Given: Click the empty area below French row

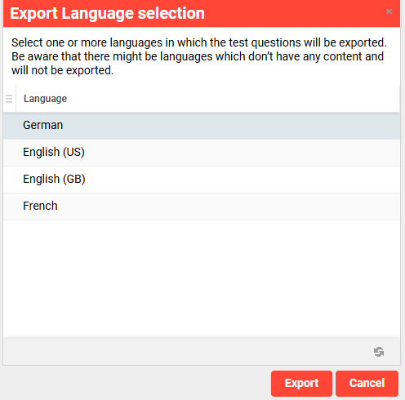Looking at the screenshot, I should click(202, 278).
